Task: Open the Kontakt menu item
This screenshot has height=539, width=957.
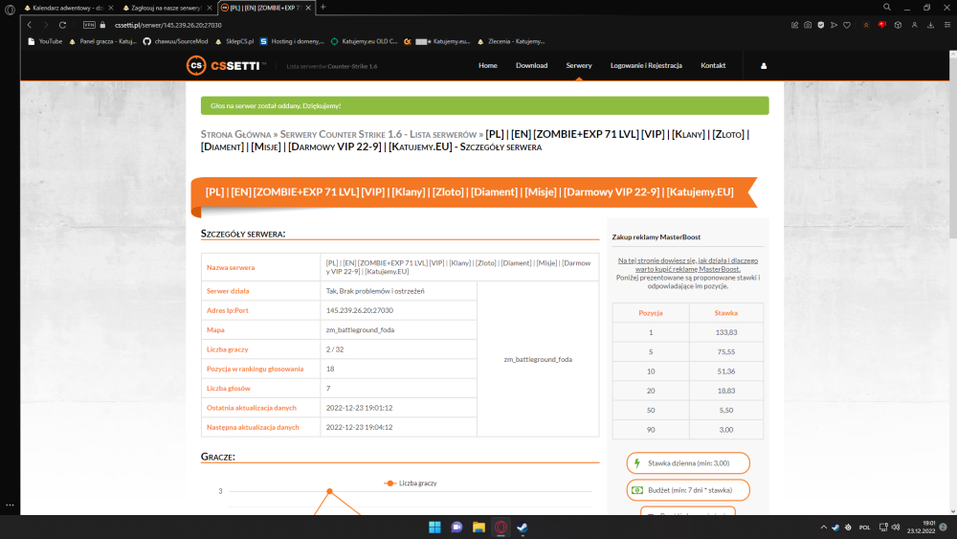Action: point(713,65)
